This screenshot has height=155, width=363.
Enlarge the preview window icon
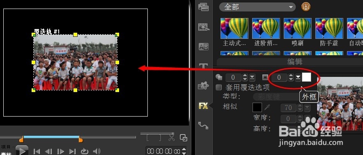[184, 138]
